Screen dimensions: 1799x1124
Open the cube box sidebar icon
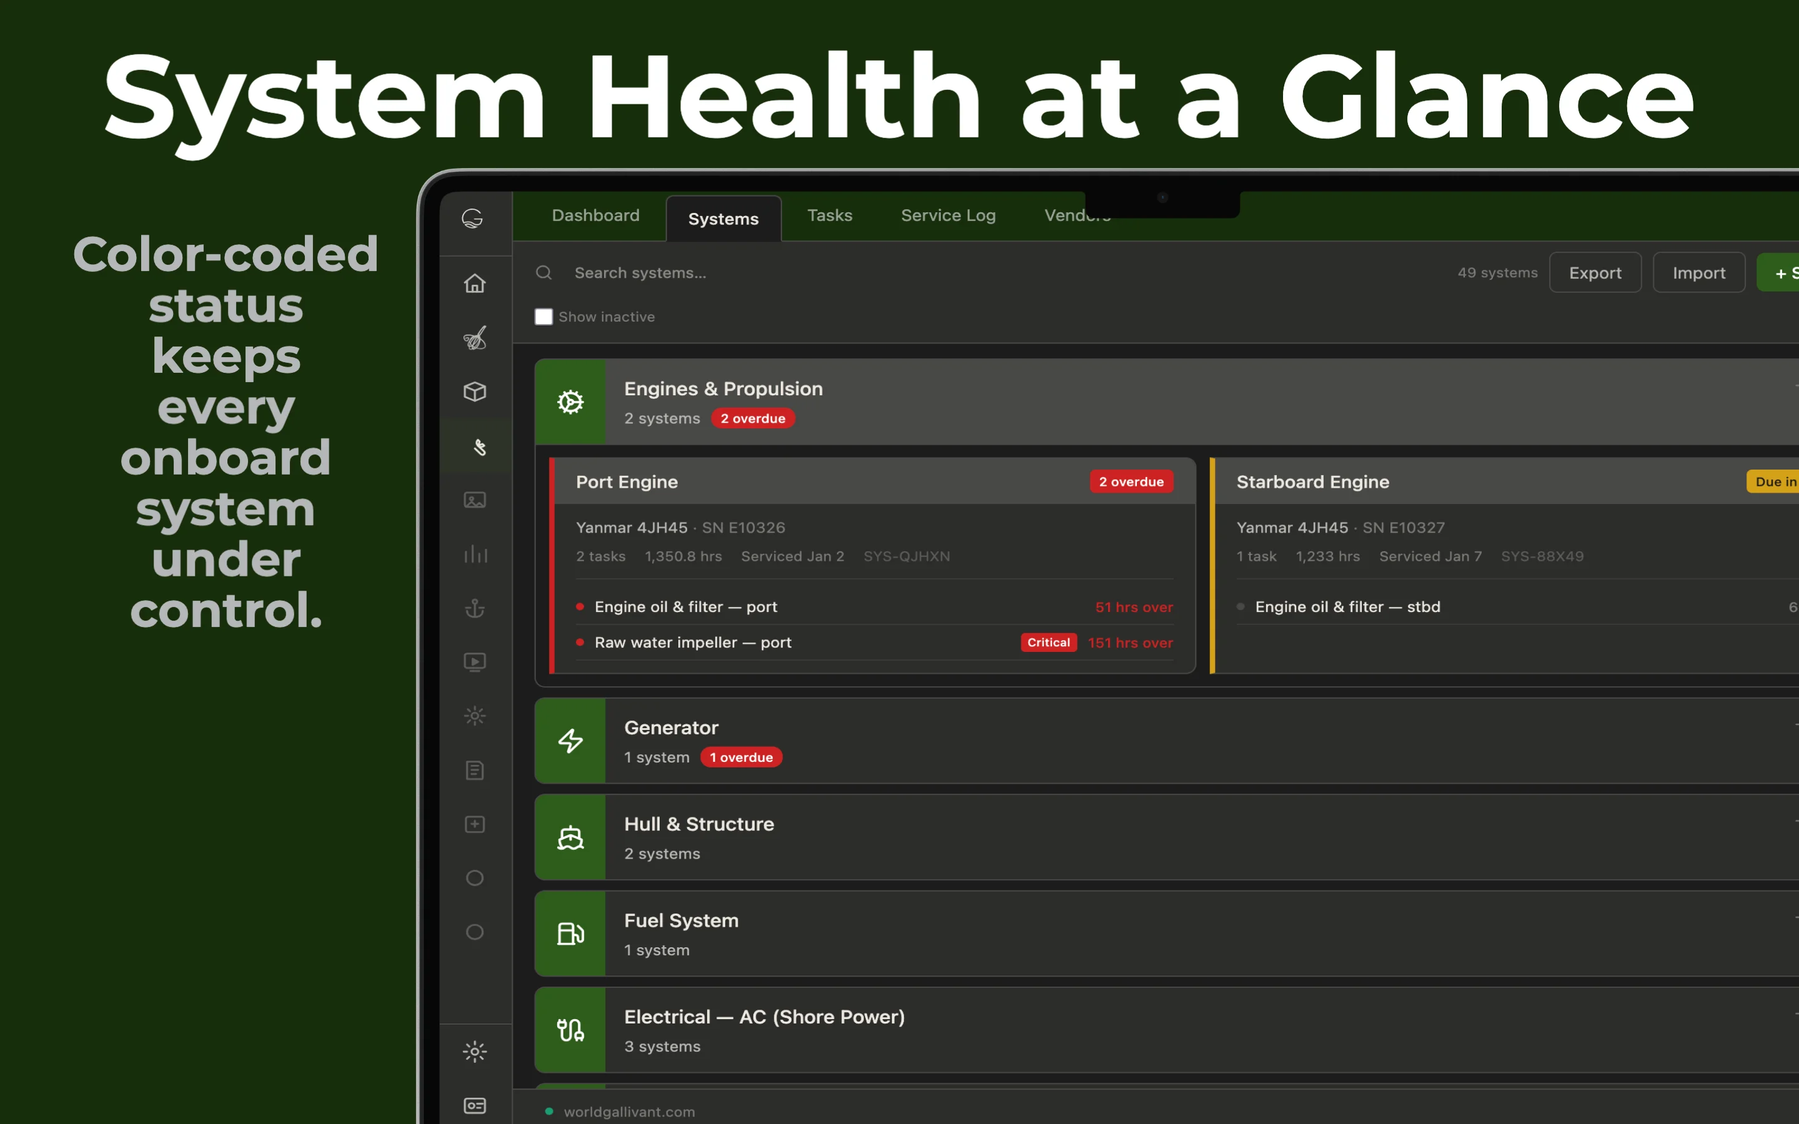tap(474, 392)
